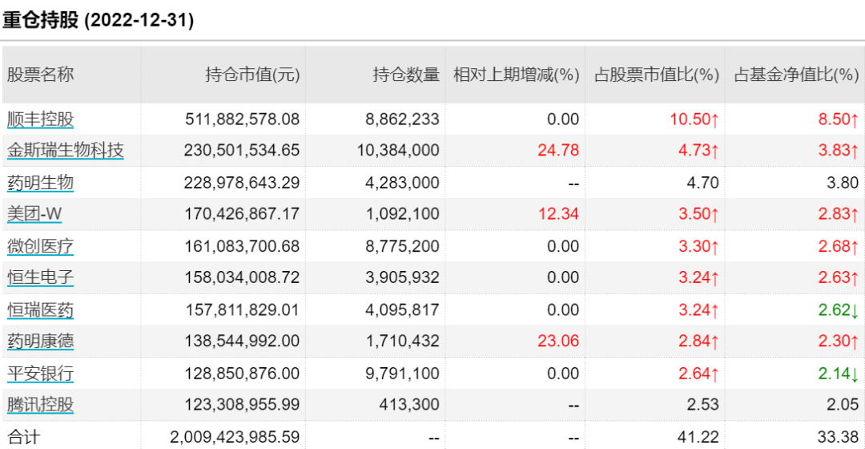Click holding quantity 1,710,432

pyautogui.click(x=403, y=340)
